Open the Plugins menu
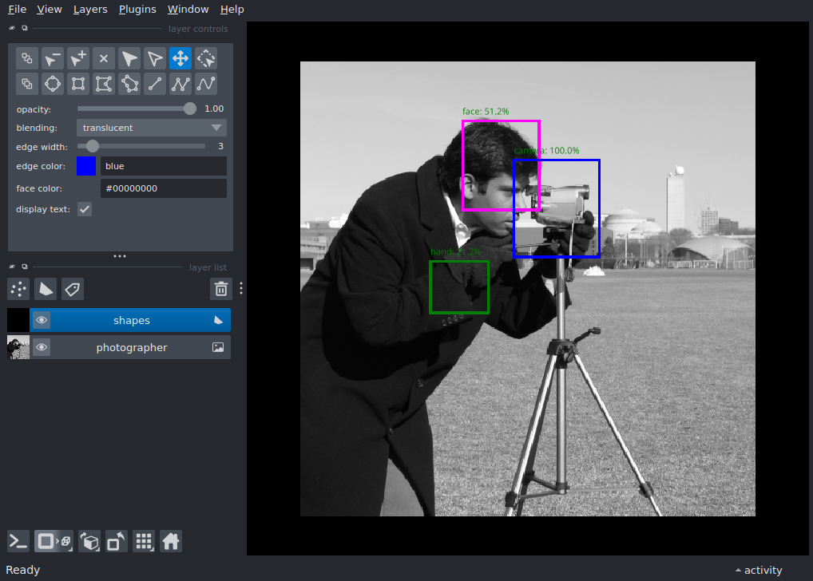This screenshot has height=581, width=813. [x=137, y=10]
